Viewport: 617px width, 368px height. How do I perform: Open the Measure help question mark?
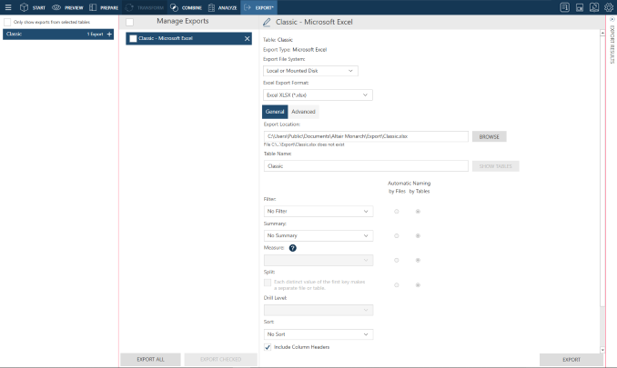coord(293,248)
